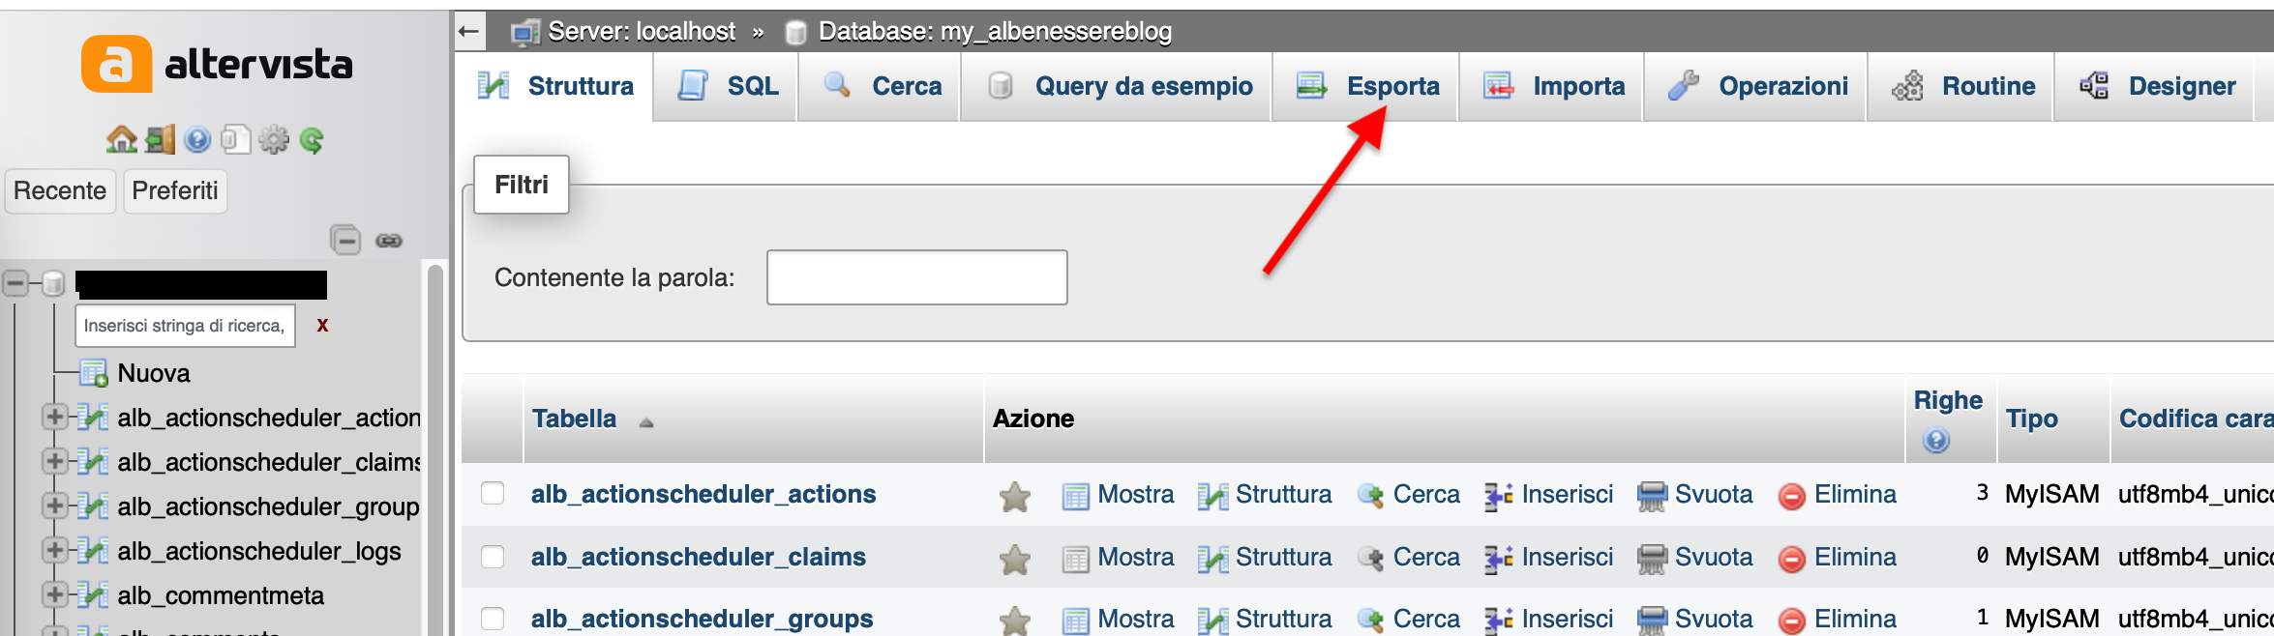Click the collapse all minus icon
The height and width of the screenshot is (636, 2274).
[345, 240]
